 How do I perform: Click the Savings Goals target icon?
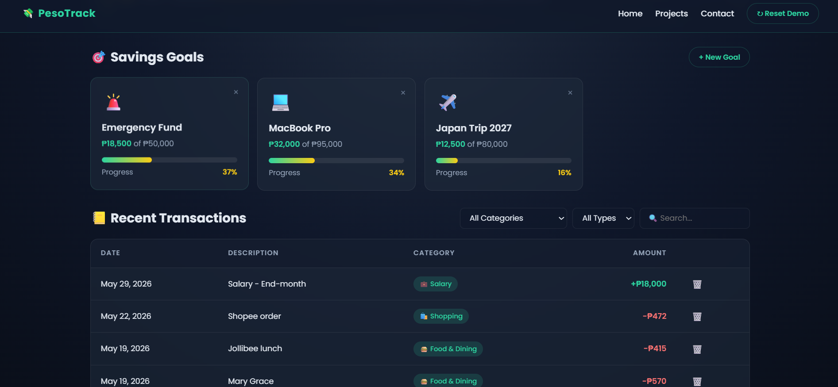click(x=98, y=57)
